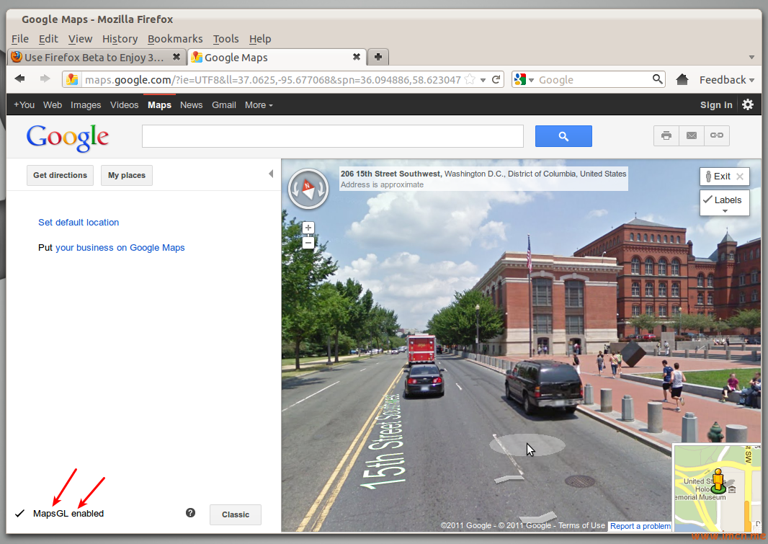
Task: Open My places
Action: (x=126, y=175)
